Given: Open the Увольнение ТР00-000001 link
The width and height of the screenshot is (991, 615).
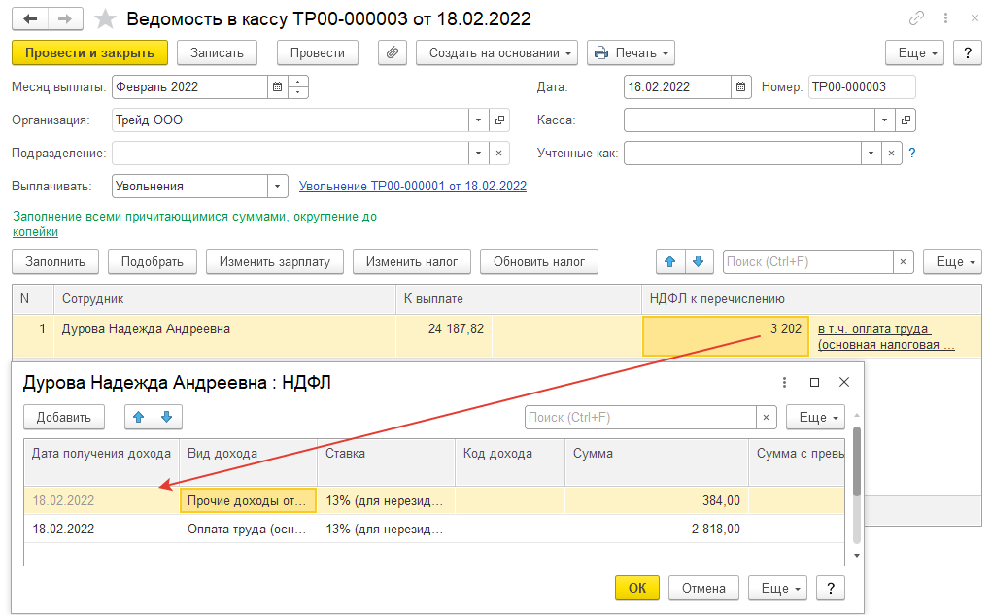Looking at the screenshot, I should (413, 186).
